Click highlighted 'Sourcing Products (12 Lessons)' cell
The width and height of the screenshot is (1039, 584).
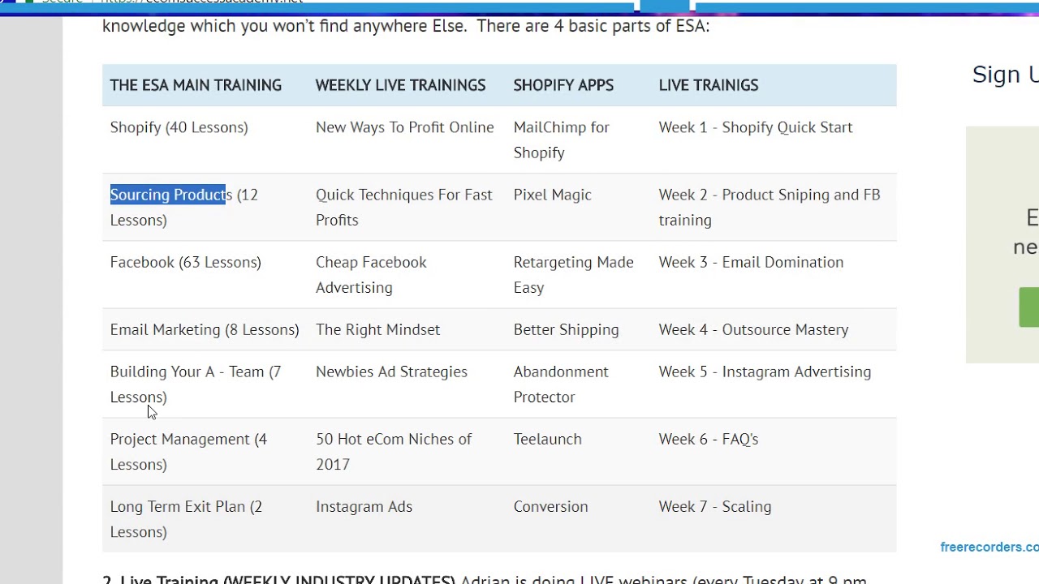(x=184, y=207)
